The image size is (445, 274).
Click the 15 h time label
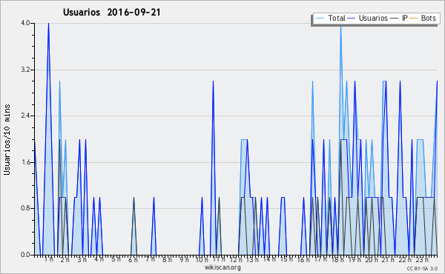point(286,259)
